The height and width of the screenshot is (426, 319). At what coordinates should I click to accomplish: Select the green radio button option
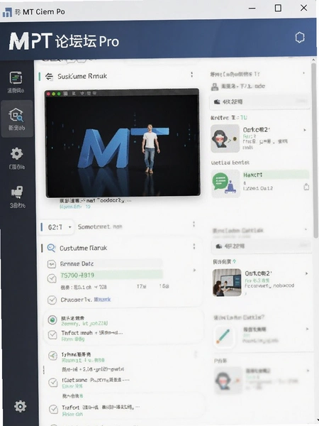[x=52, y=319]
